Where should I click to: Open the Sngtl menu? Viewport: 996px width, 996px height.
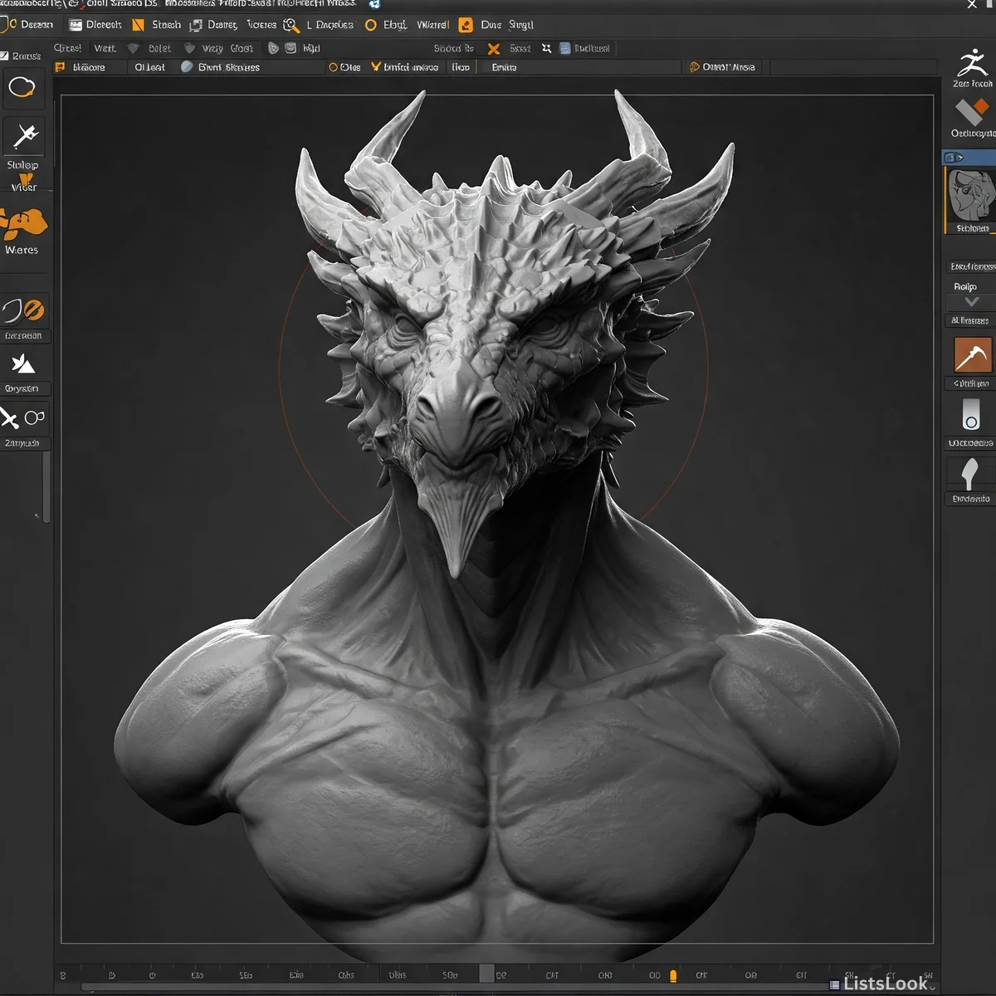click(x=521, y=25)
